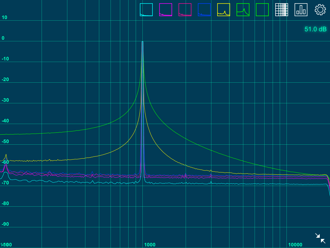Open the bar chart display mode
The height and width of the screenshot is (248, 330).
coord(301,10)
